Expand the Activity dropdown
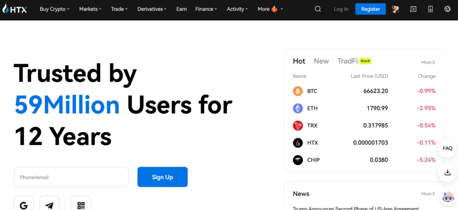This screenshot has width=458, height=210. point(237,9)
